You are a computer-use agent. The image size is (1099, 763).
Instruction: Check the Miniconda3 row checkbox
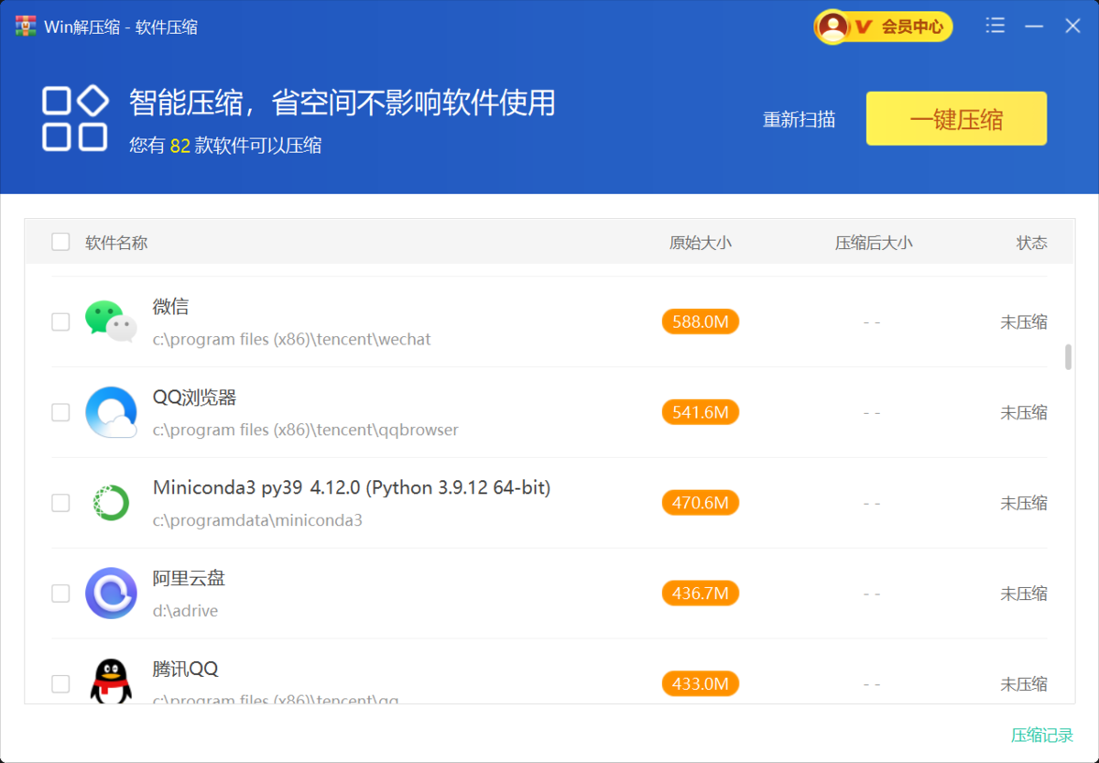click(x=60, y=503)
